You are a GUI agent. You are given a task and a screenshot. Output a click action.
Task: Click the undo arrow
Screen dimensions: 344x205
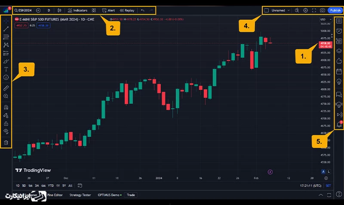coord(143,10)
